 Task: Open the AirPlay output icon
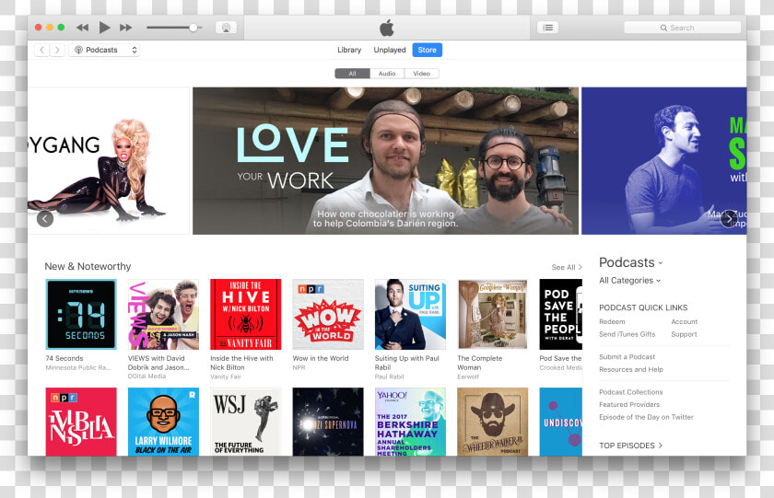(x=226, y=28)
